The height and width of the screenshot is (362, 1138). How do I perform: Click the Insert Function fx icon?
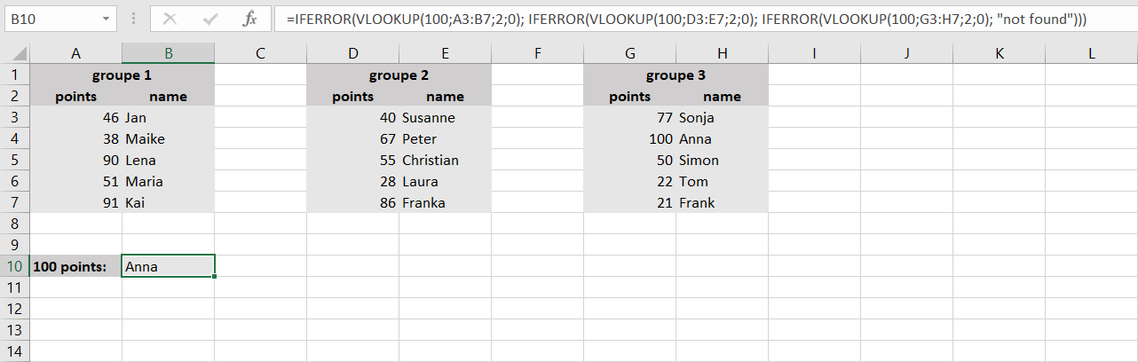point(250,19)
